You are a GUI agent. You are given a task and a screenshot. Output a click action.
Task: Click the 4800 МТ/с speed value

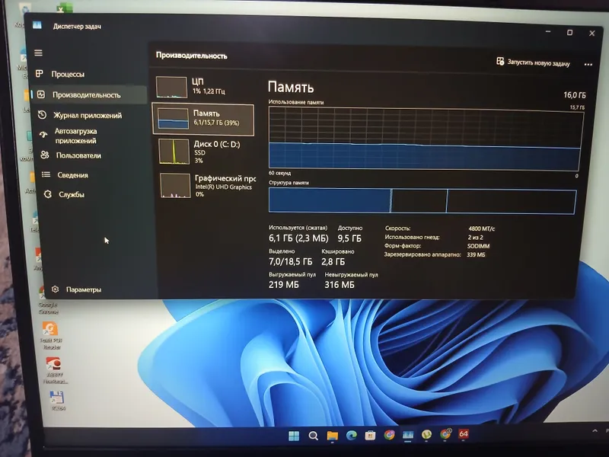click(x=482, y=229)
